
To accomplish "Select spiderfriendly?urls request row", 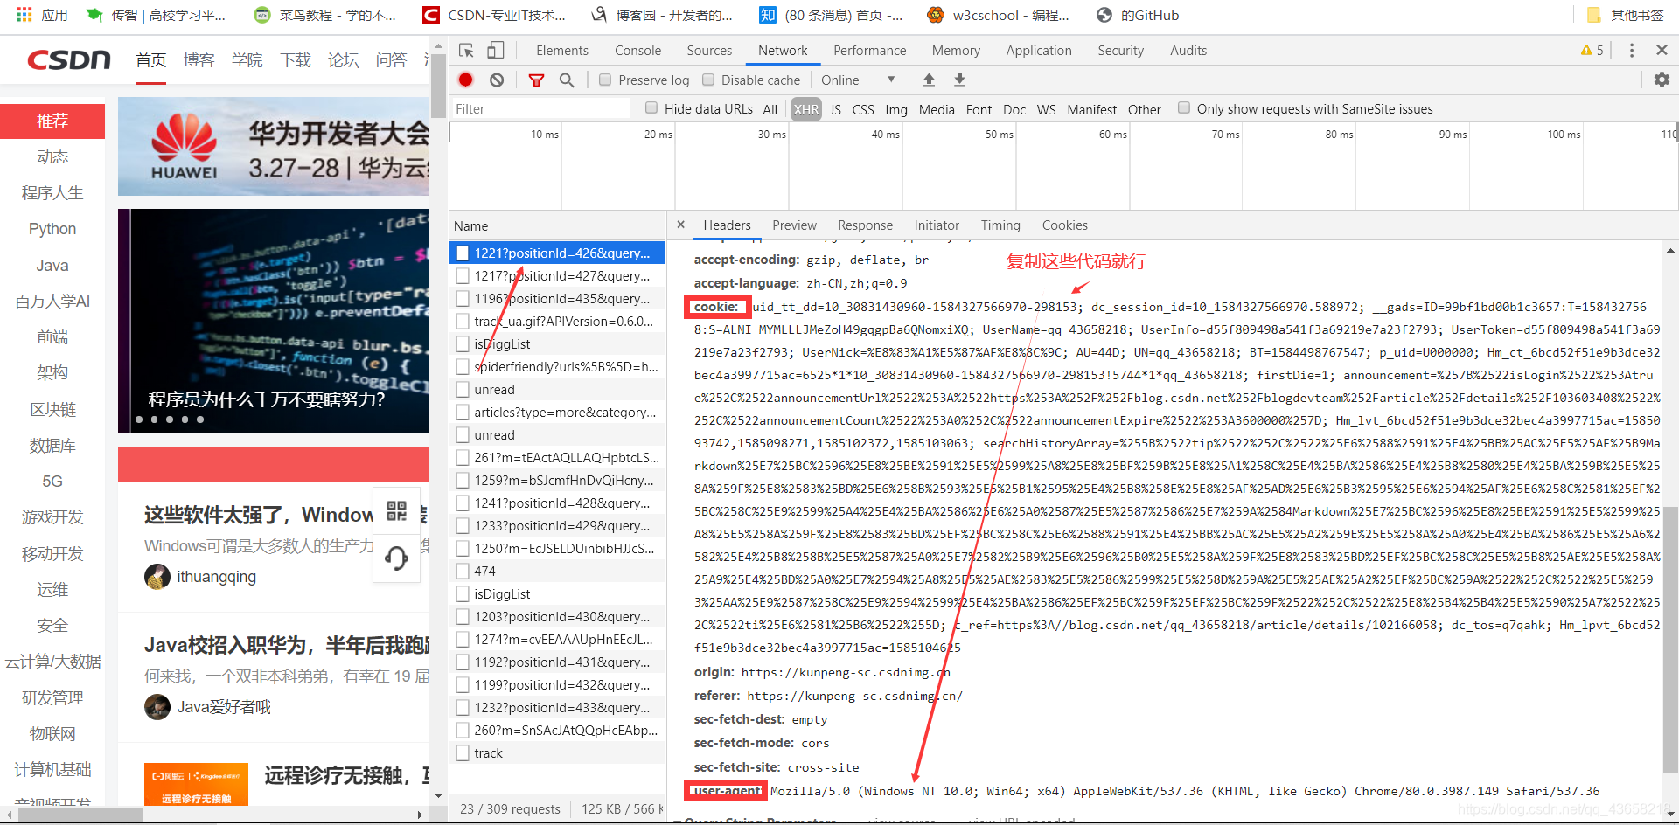I will click(557, 367).
